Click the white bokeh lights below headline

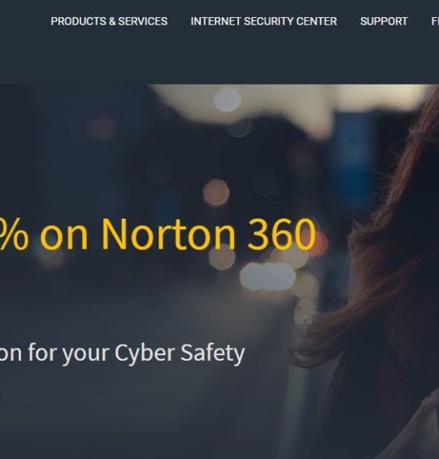point(267,276)
